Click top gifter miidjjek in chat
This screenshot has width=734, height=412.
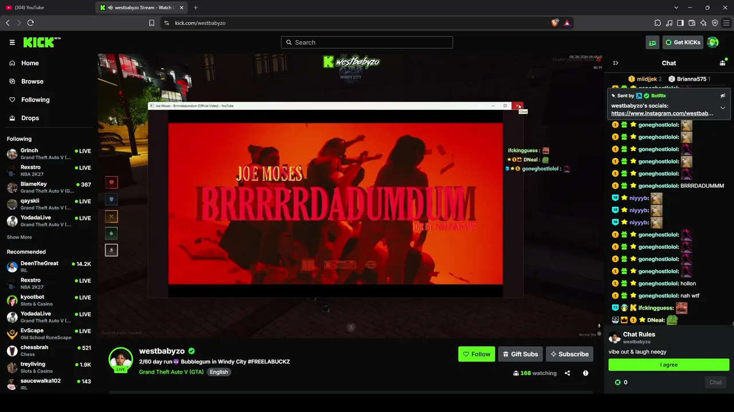(x=645, y=79)
